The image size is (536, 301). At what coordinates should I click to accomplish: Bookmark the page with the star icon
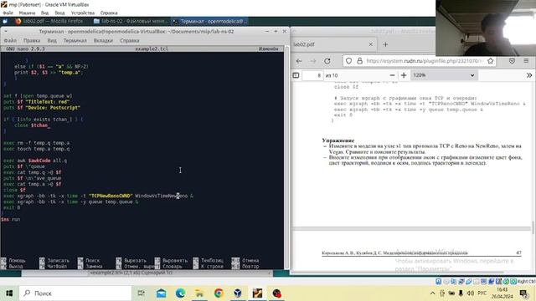coord(491,61)
